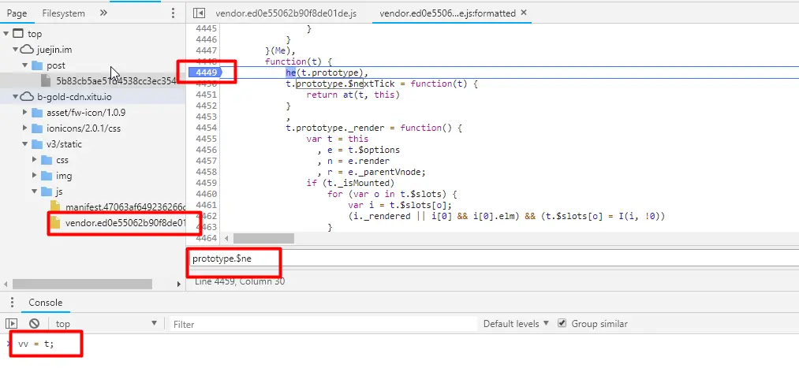Screen dimensions: 799x372
Task: Expand the img folder
Action: 35,176
